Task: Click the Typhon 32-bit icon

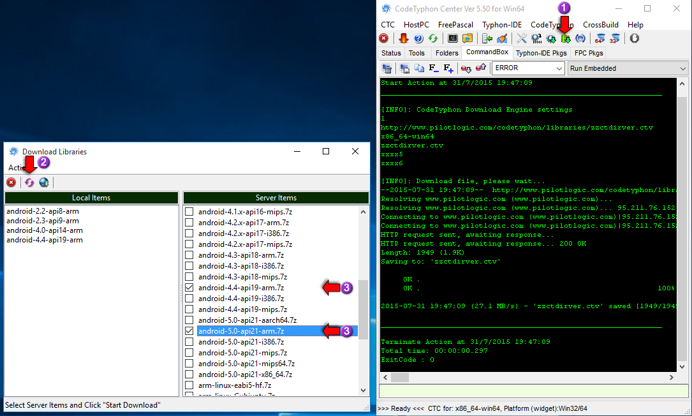Action: 614,38
